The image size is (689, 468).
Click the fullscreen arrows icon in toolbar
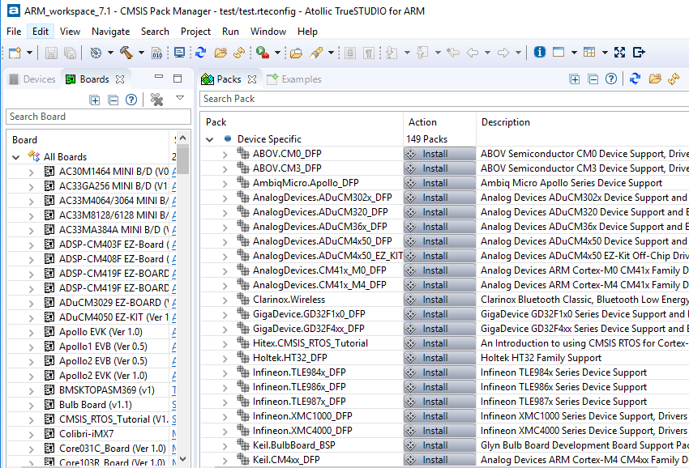(619, 53)
